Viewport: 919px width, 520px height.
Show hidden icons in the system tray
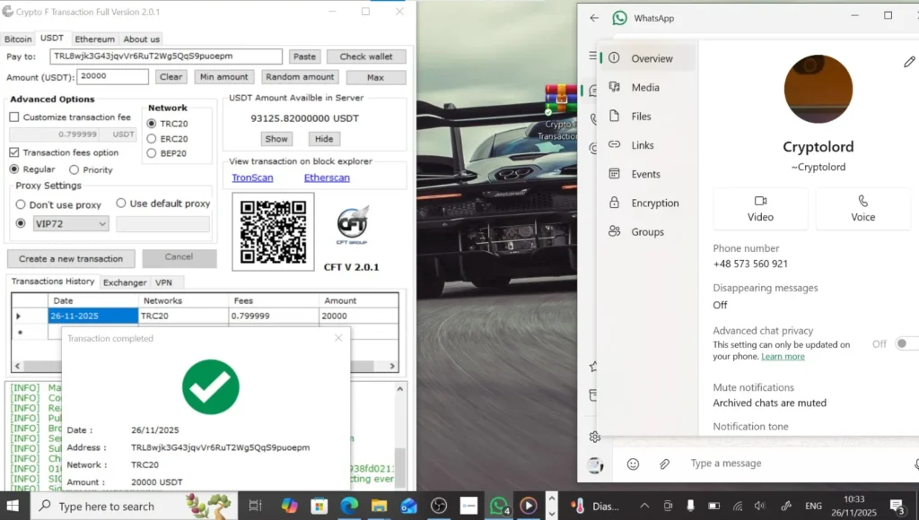coord(645,505)
